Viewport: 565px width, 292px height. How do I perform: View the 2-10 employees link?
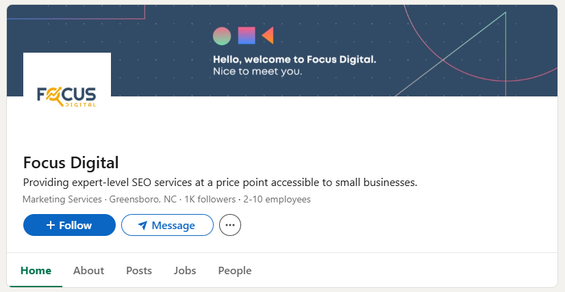point(277,200)
